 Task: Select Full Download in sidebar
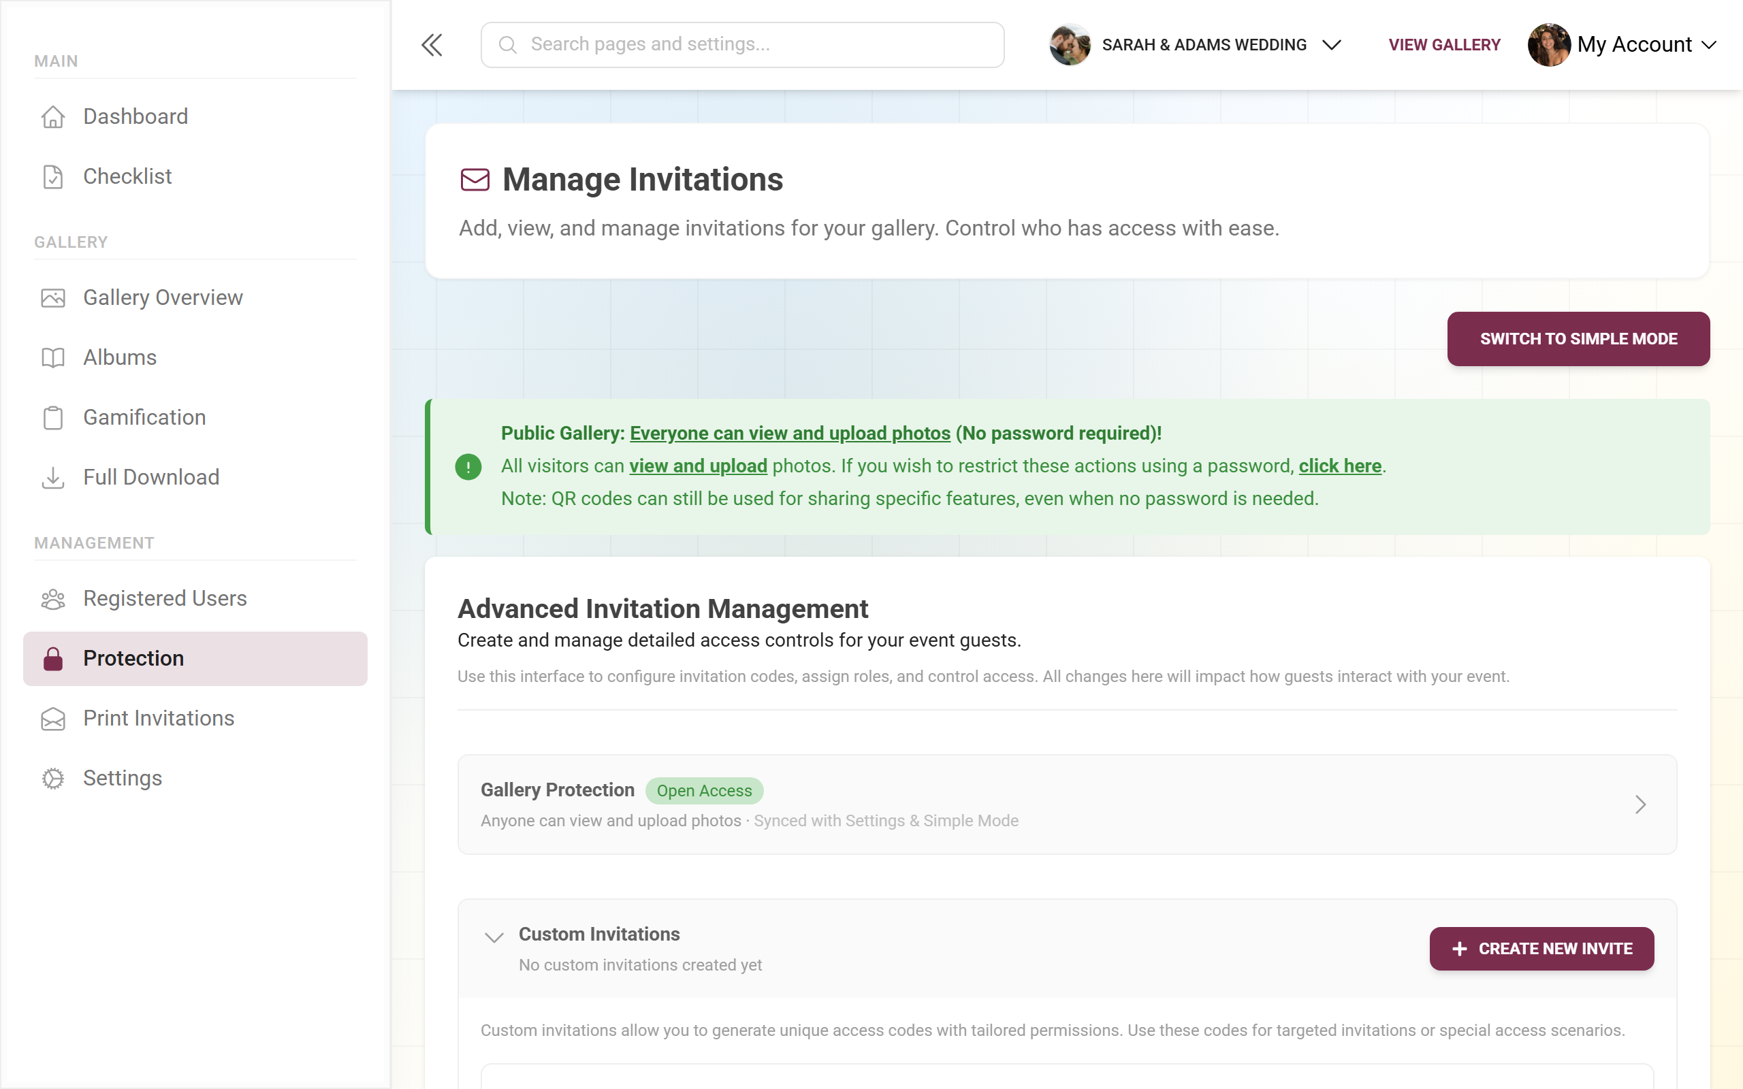[195, 478]
